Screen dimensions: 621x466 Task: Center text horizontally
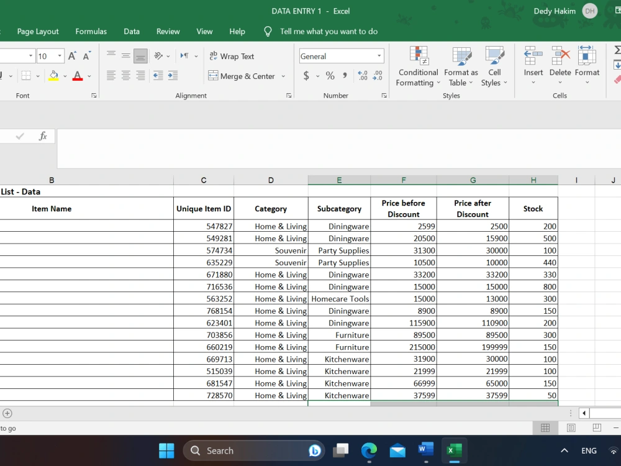[126, 75]
